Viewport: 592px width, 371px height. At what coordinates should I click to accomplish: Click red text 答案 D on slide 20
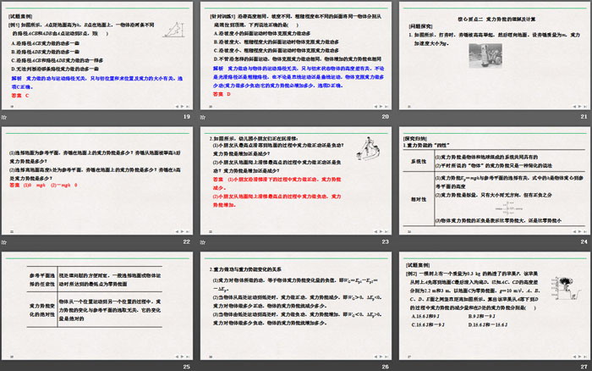click(222, 94)
